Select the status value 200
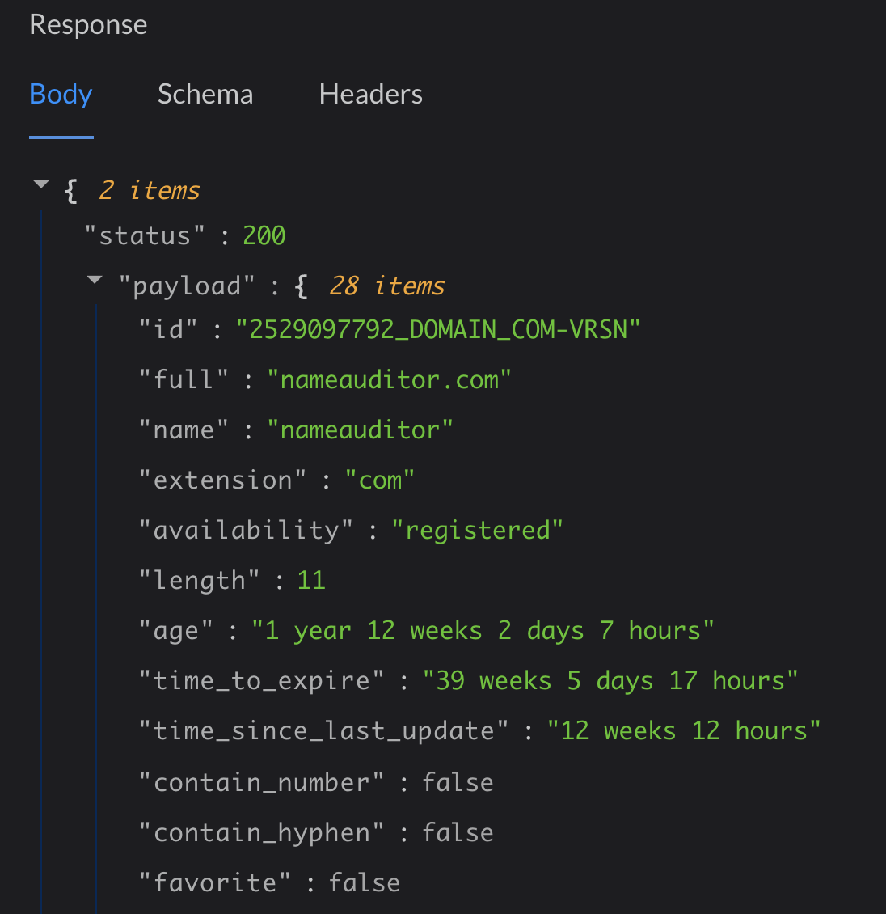This screenshot has width=886, height=914. point(264,236)
